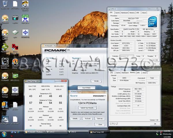Open the AquaMark3 desktop shortcut

click(5, 47)
